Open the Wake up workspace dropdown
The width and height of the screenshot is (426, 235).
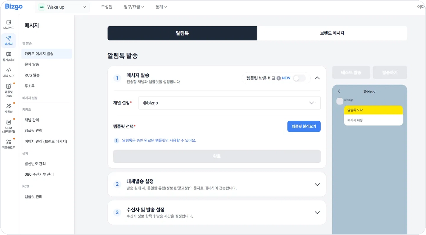click(62, 7)
